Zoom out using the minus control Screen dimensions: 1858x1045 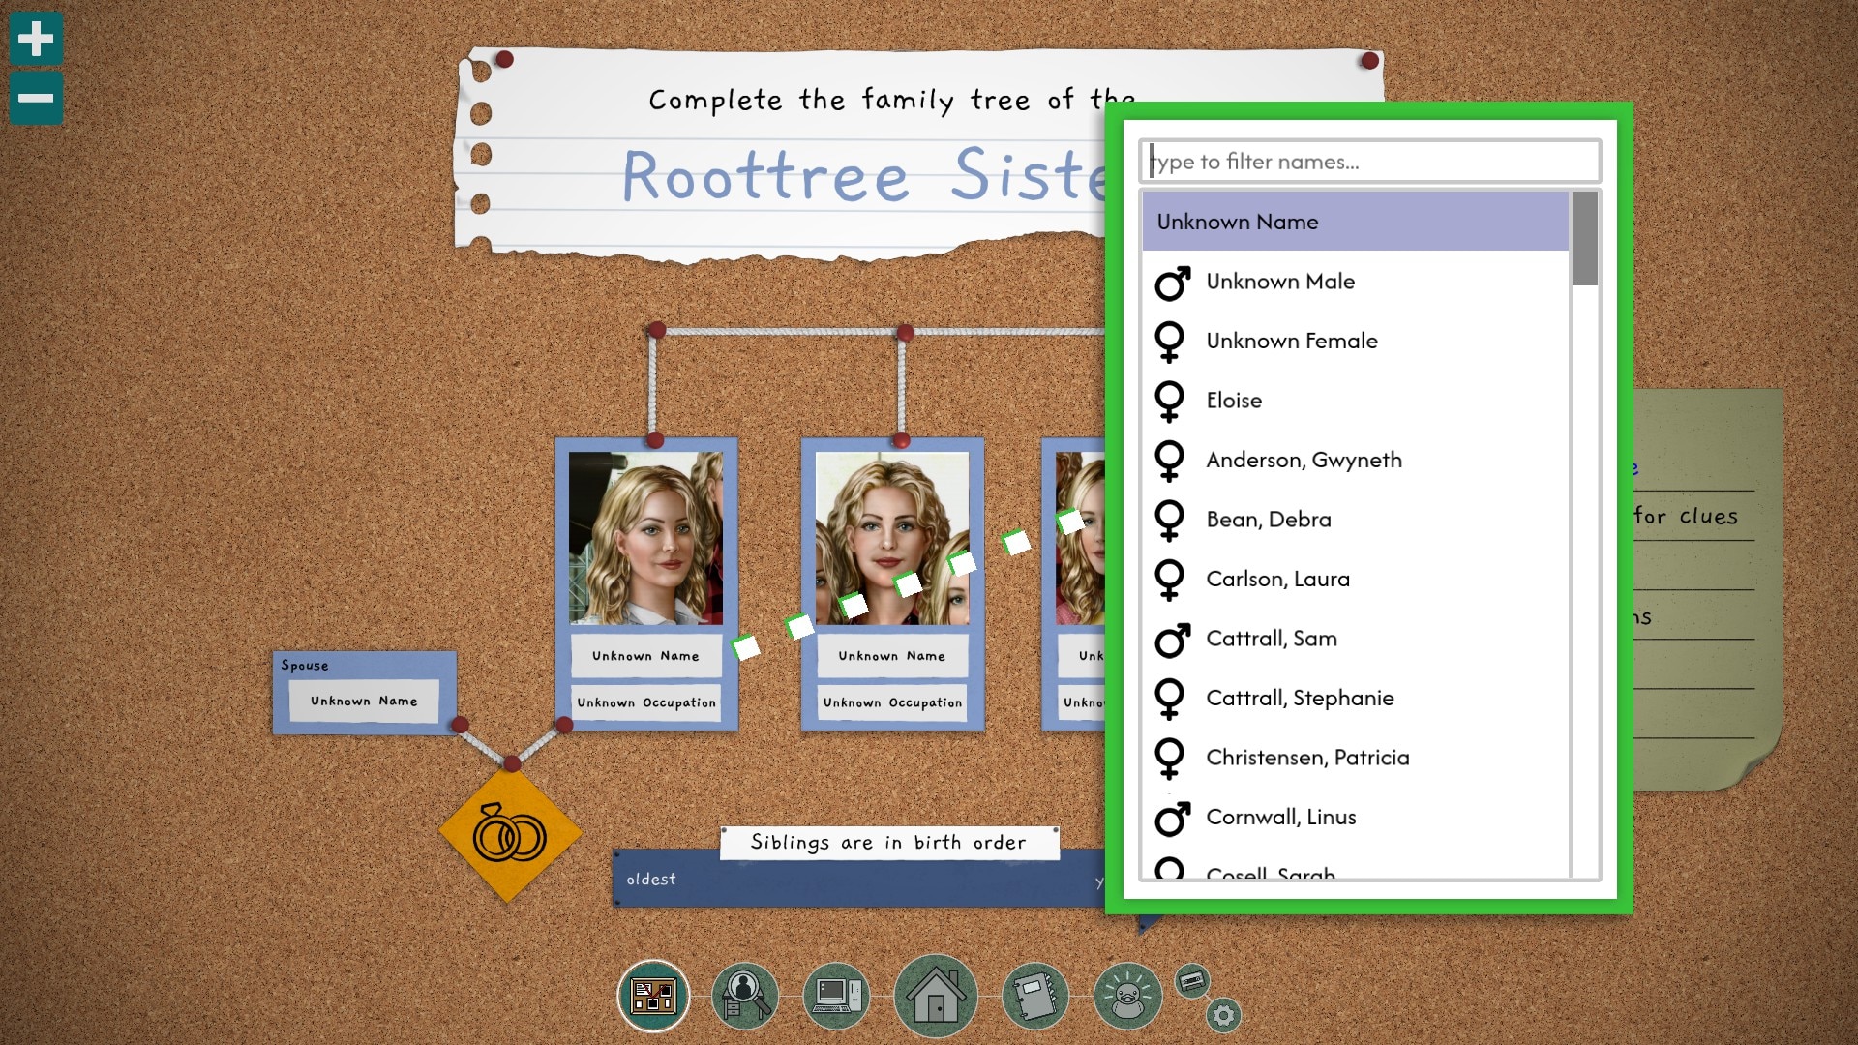pos(36,98)
